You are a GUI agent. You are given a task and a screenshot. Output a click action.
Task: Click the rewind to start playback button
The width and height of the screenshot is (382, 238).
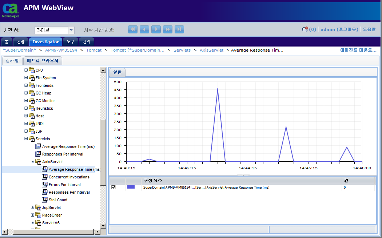tap(133, 30)
